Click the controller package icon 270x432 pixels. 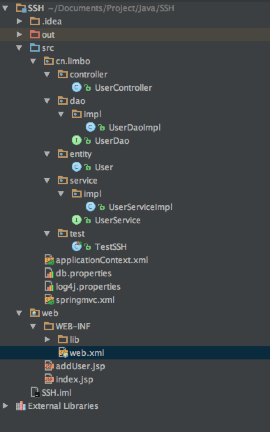[62, 74]
